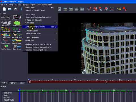136x102 pixels.
Task: Click the first of four pane-layout toolbar icons
Action: [65, 9]
